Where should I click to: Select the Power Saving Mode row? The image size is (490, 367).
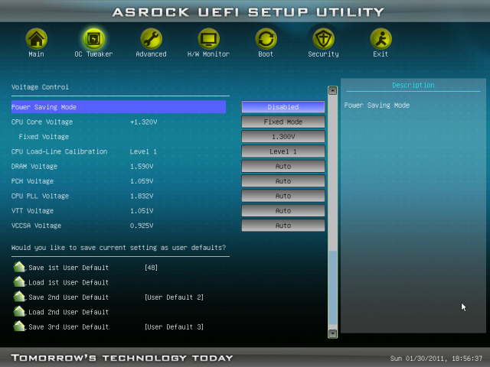[119, 107]
